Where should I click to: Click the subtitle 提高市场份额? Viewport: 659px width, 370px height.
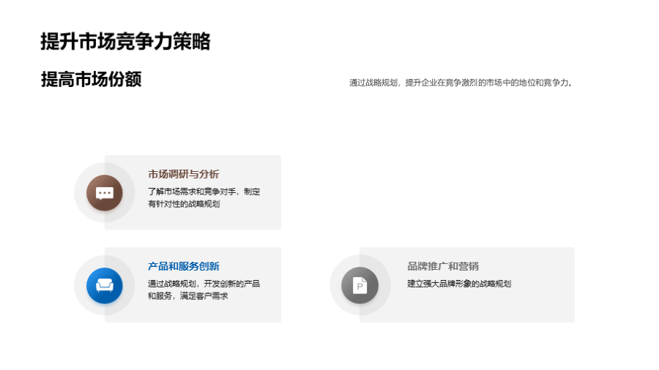(91, 80)
